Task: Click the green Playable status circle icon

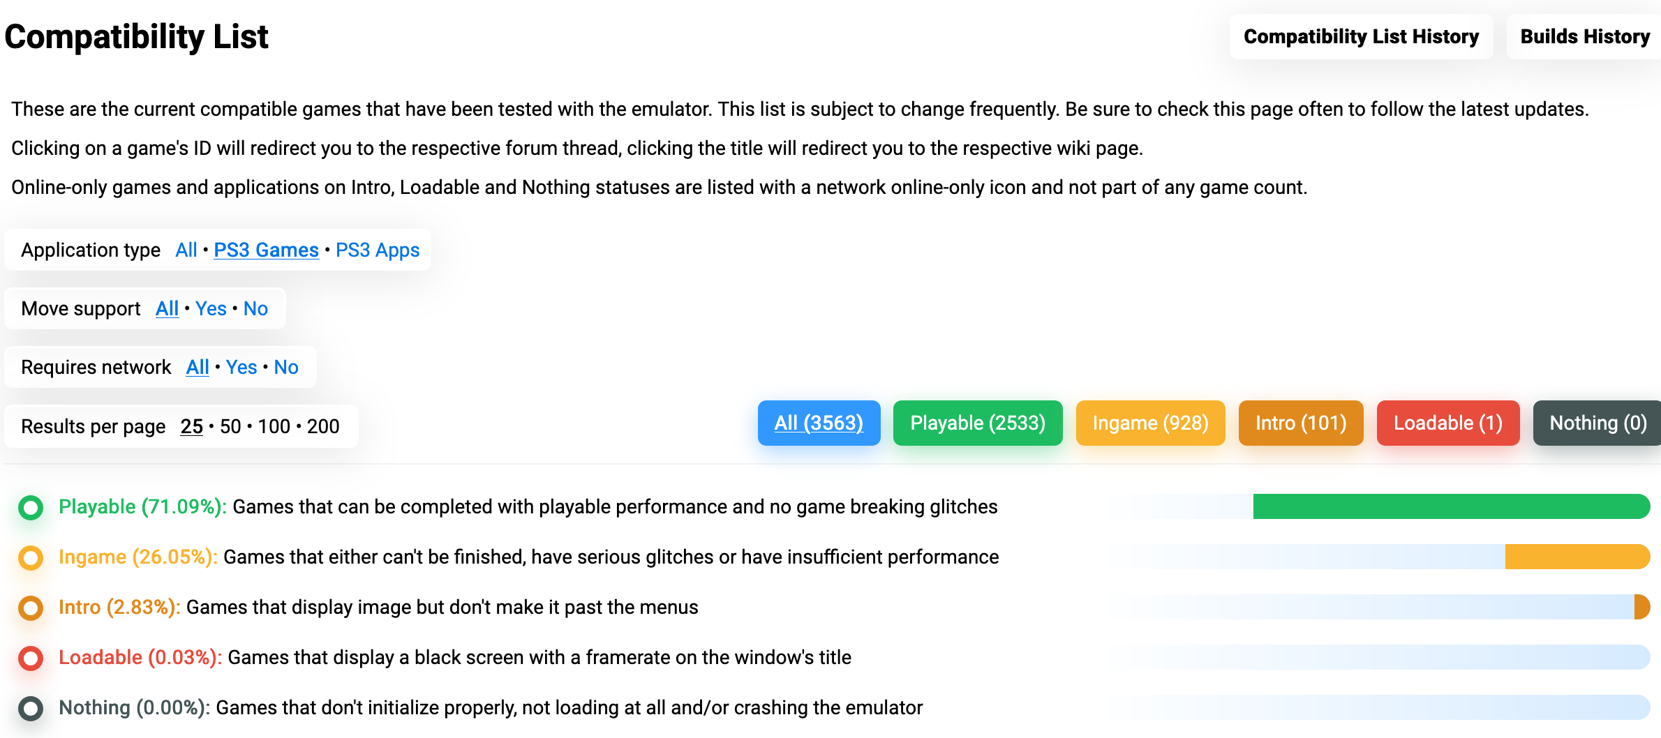Action: (31, 507)
